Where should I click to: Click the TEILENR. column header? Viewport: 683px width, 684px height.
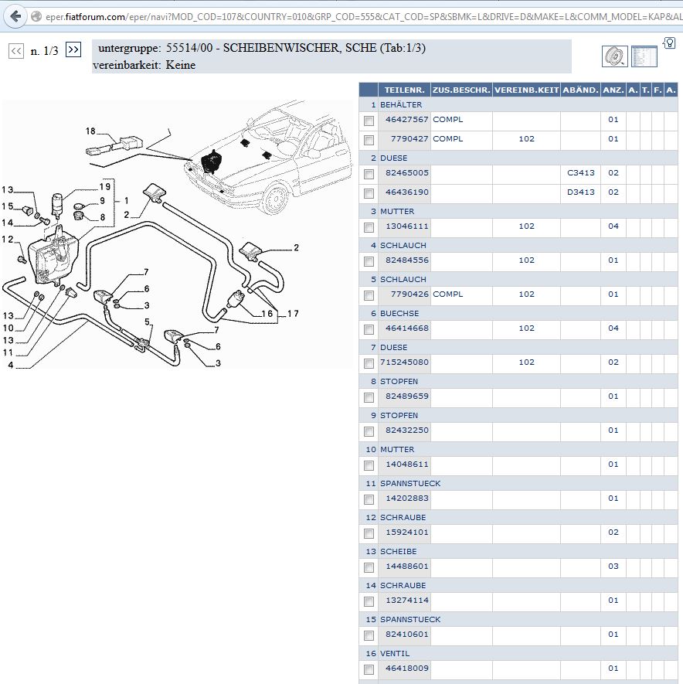click(404, 90)
